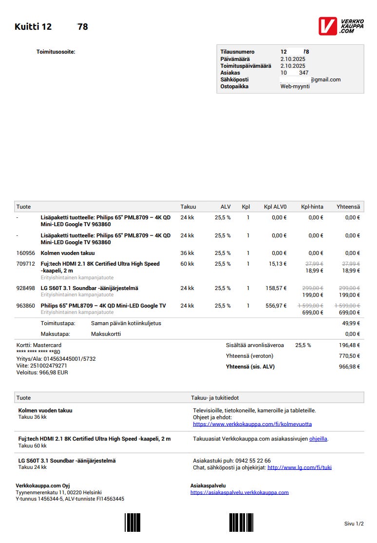Click the Verkkokauppa.com logo
Screen dimensions: 377x543
pos(341,26)
